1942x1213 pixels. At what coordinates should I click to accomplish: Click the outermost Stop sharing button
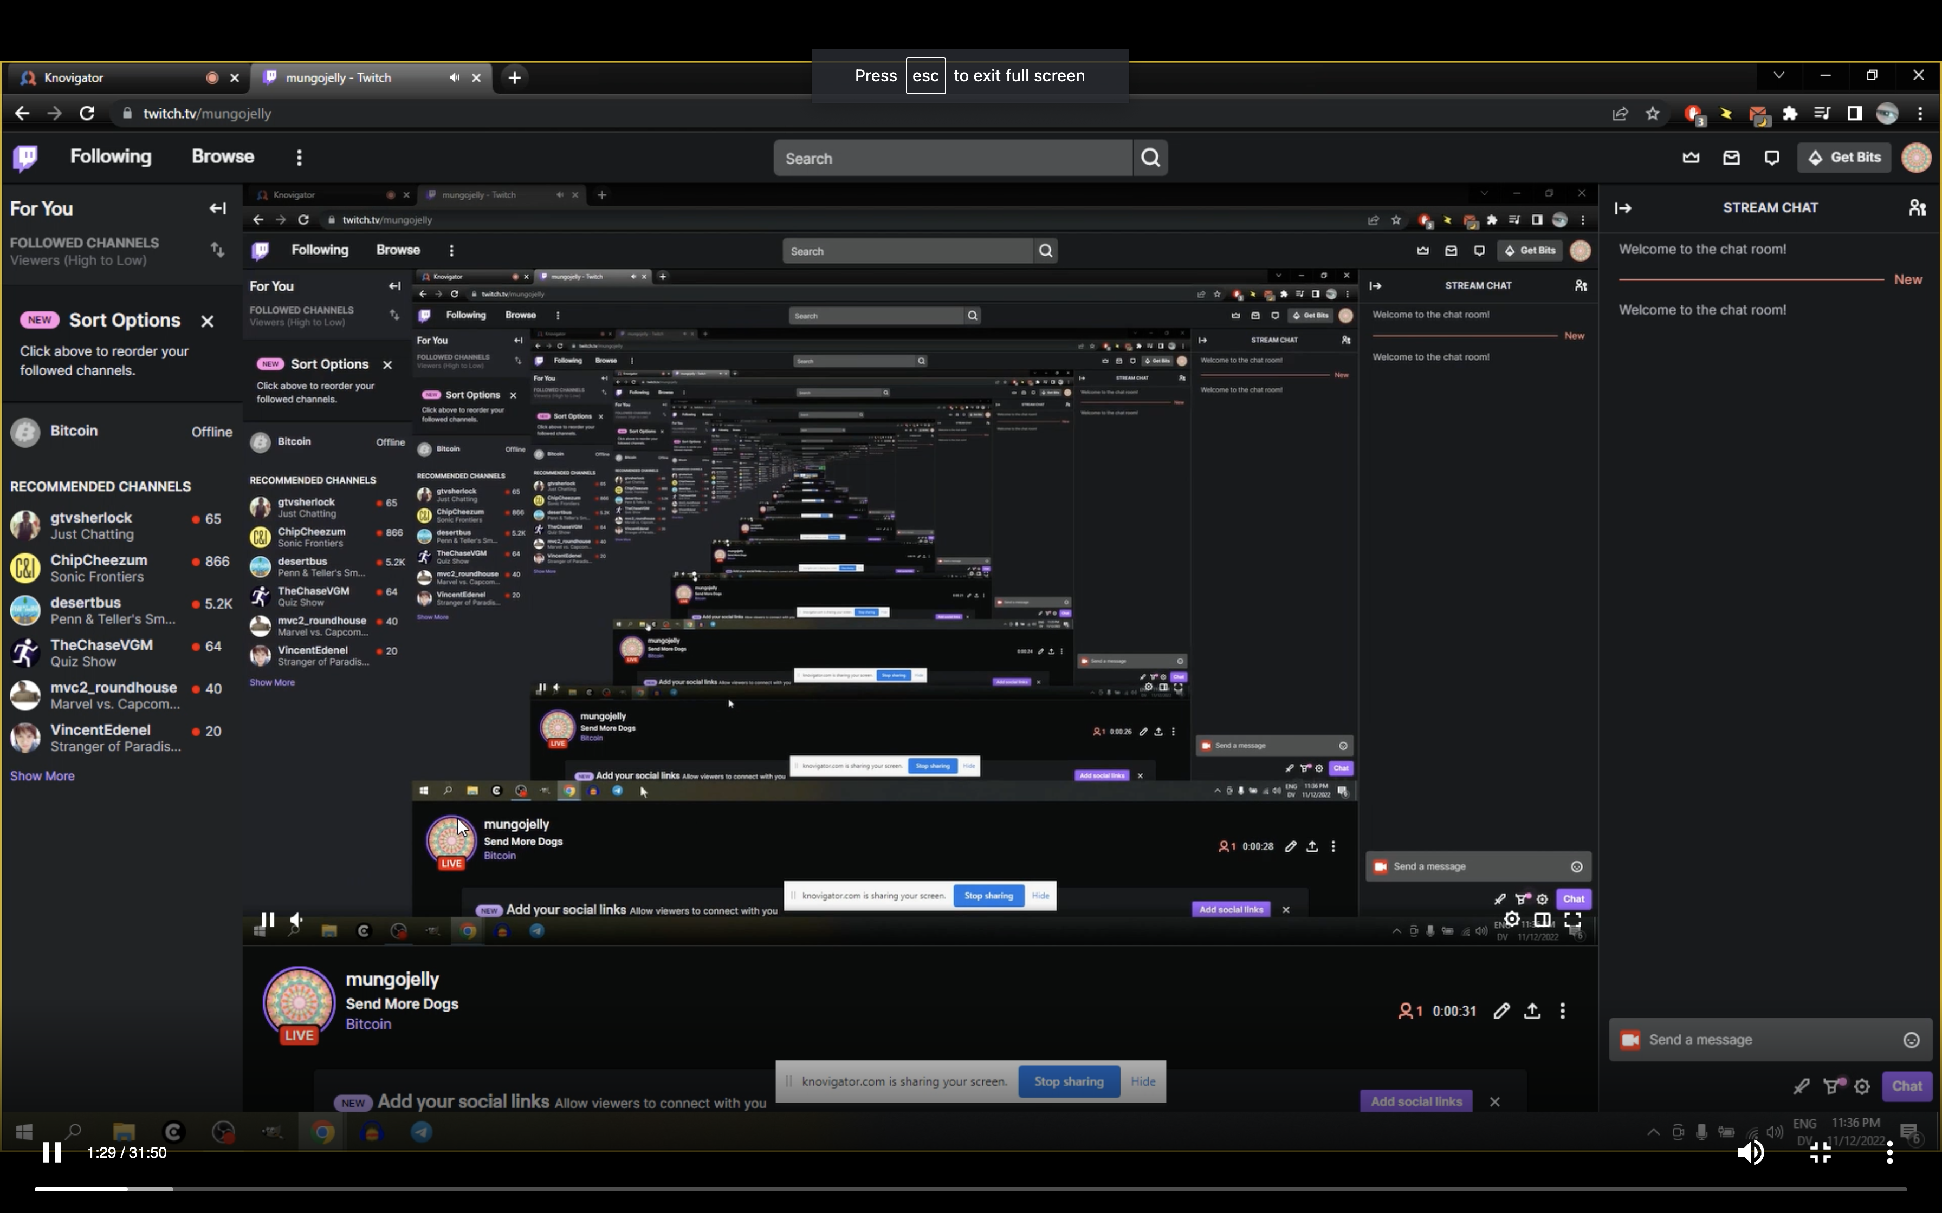coord(1069,1081)
